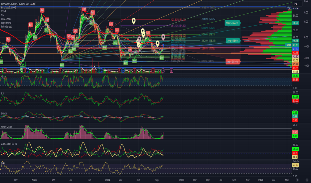Click the Sell label at early 2023 peak
Viewport: 311px width, 183px height.
pos(42,10)
